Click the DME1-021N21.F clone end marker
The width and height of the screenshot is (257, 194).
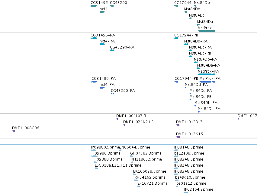pos(124,125)
